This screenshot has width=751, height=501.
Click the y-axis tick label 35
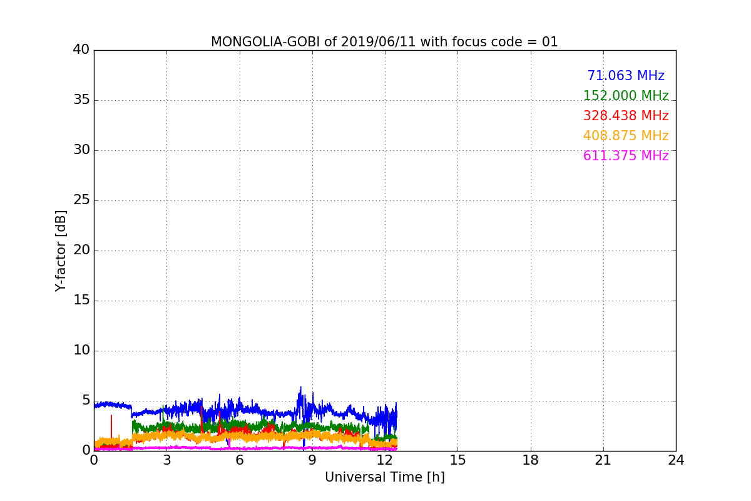point(81,100)
